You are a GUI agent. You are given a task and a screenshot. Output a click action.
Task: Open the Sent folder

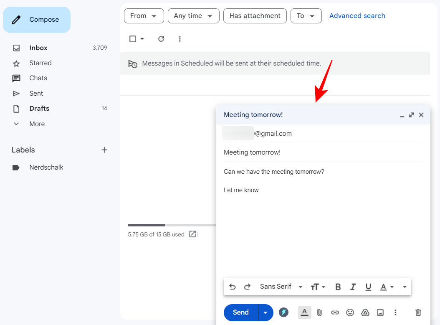click(x=36, y=93)
